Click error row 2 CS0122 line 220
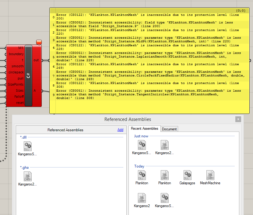This screenshot has height=215, width=253. tap(149, 32)
